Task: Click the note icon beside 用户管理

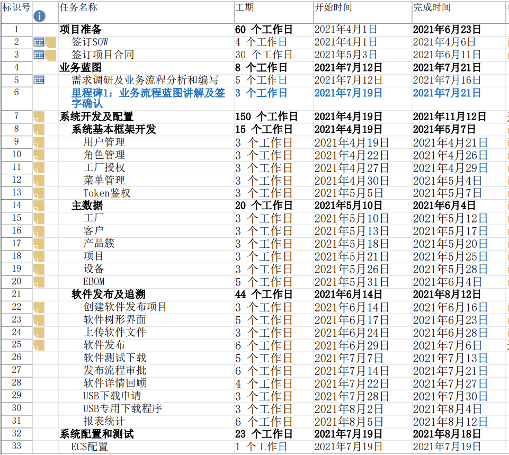Action: click(x=39, y=142)
